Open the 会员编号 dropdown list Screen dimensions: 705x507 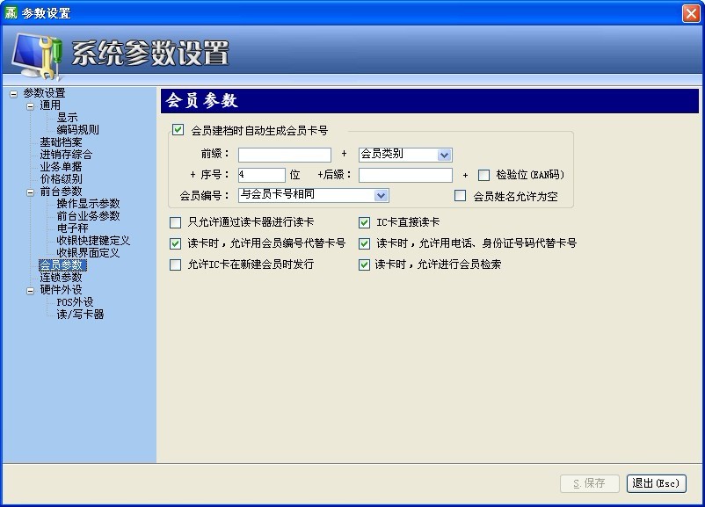tap(381, 196)
